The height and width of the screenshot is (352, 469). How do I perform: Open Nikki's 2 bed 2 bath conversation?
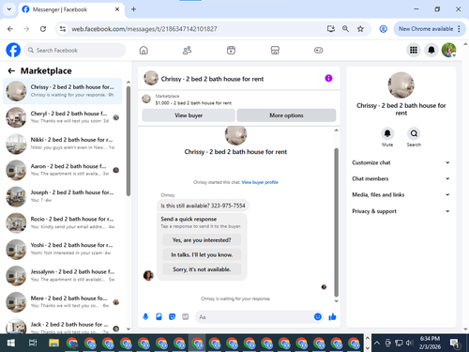point(63,144)
